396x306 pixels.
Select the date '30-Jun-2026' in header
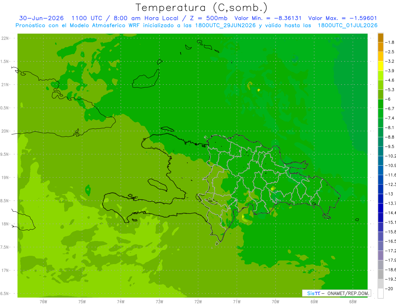42,18
